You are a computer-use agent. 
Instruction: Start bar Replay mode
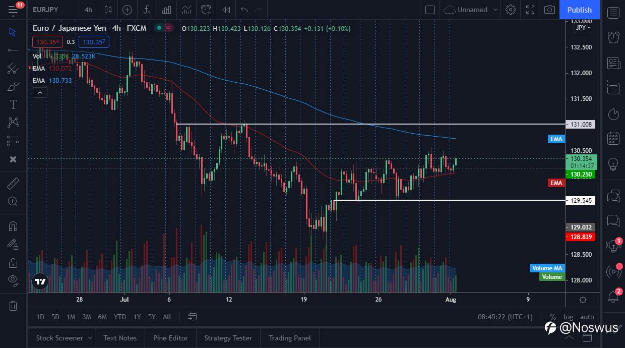point(226,10)
